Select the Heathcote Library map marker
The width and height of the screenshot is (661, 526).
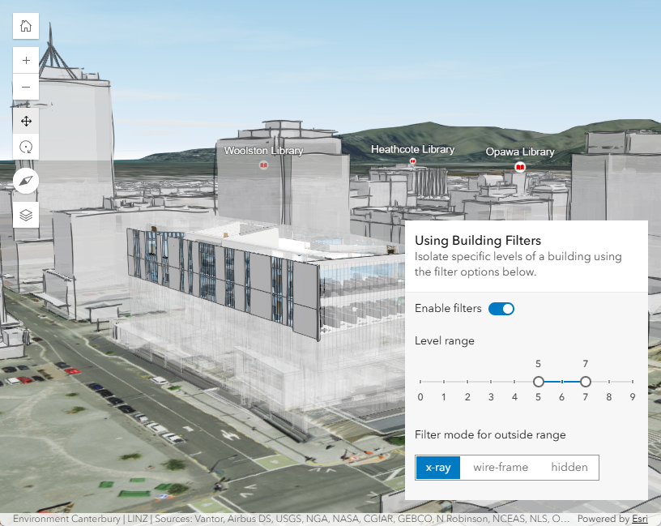[413, 162]
